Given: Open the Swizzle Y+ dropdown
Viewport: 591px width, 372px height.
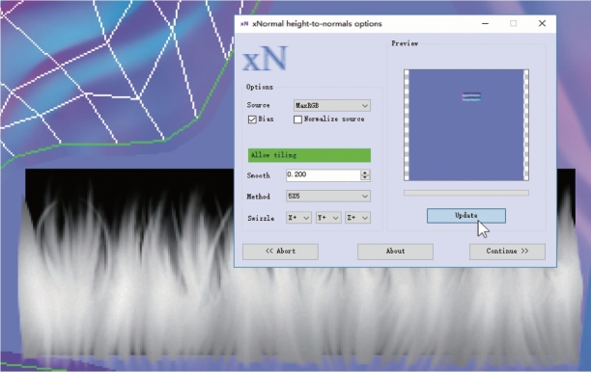Looking at the screenshot, I should 328,218.
